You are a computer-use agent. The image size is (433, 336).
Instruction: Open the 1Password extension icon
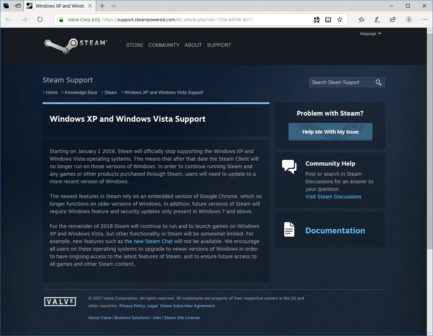click(409, 19)
